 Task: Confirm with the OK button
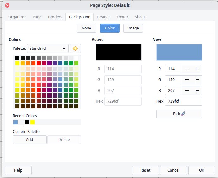point(202,170)
